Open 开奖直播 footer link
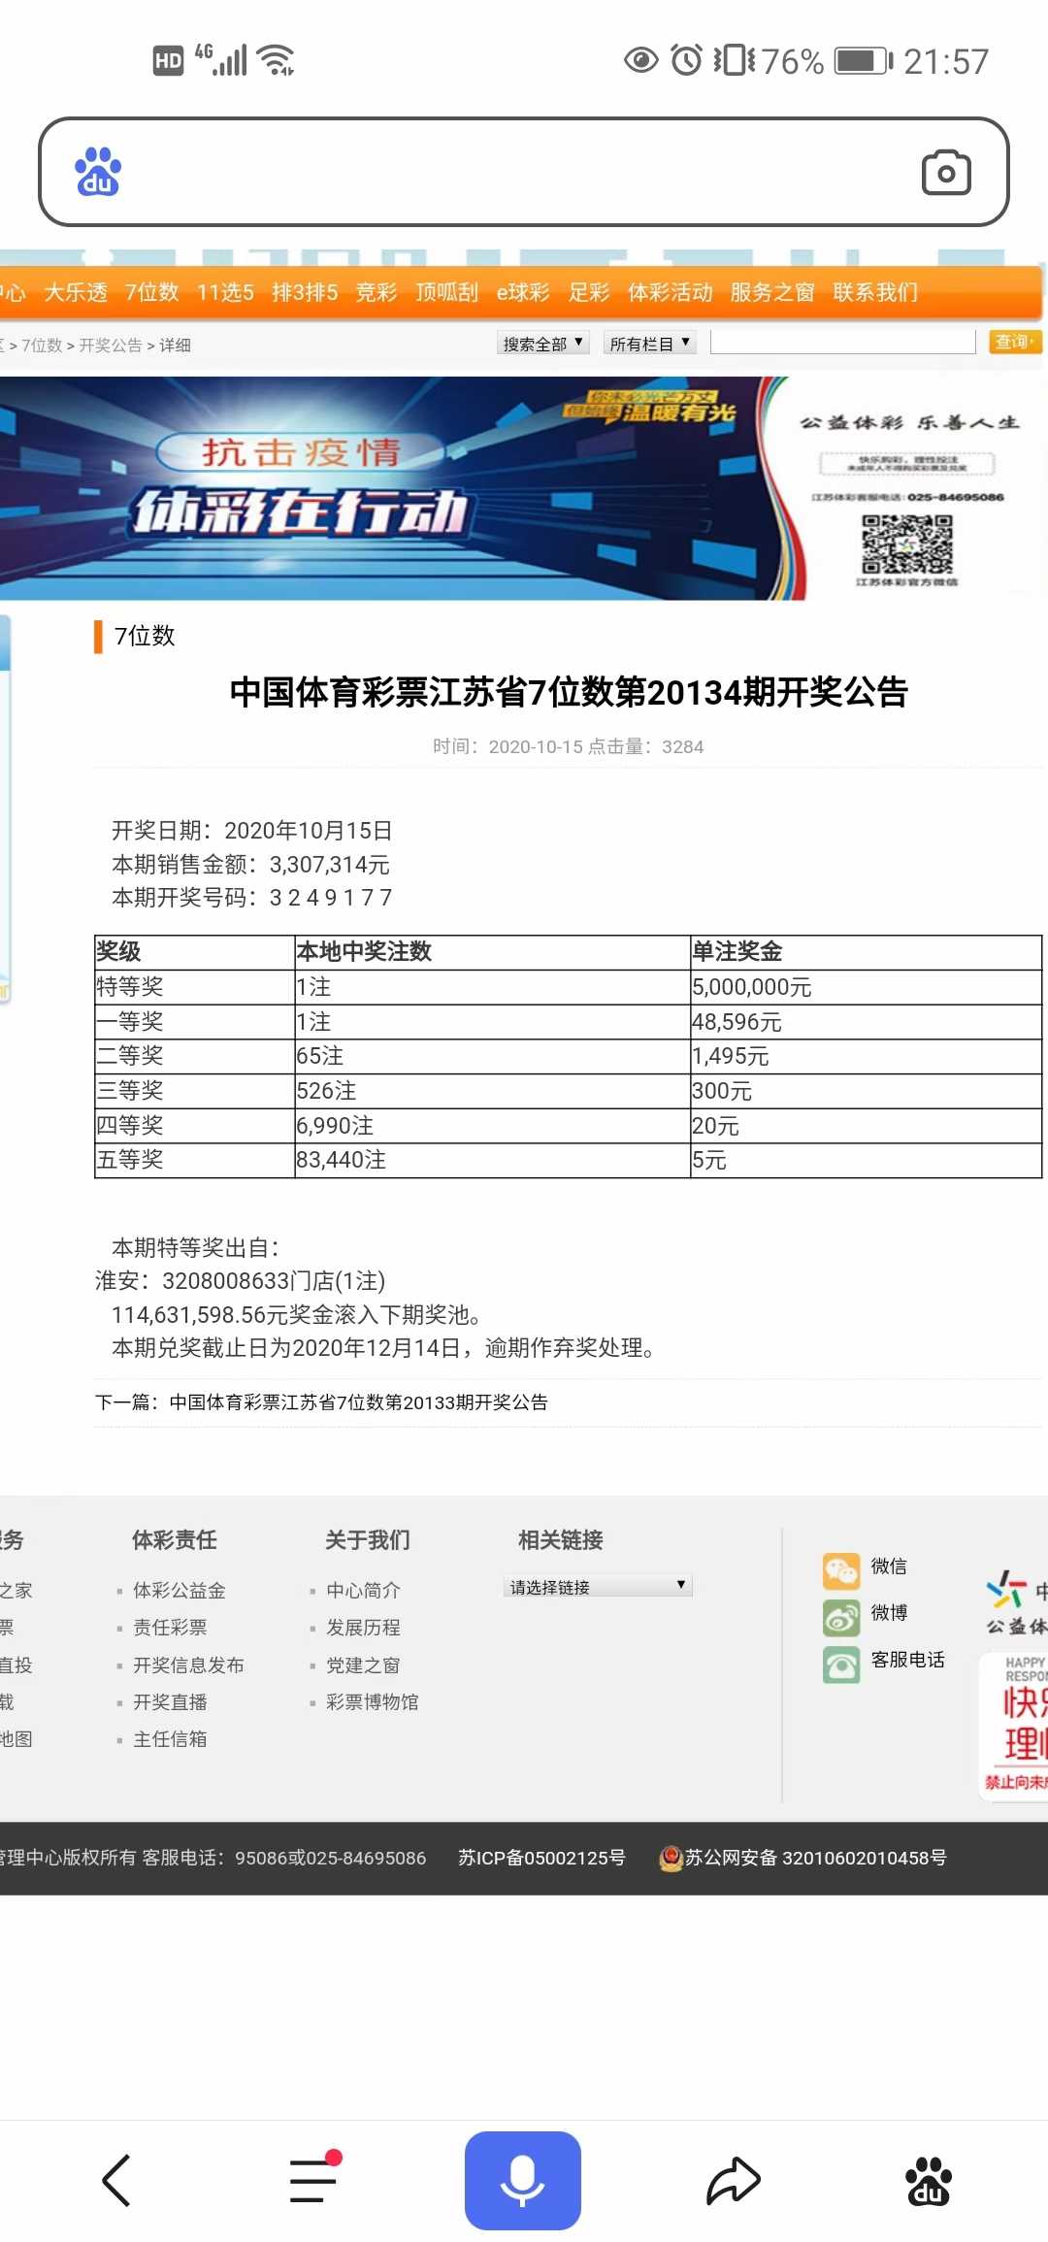Image resolution: width=1048 pixels, height=2242 pixels. pos(170,1701)
